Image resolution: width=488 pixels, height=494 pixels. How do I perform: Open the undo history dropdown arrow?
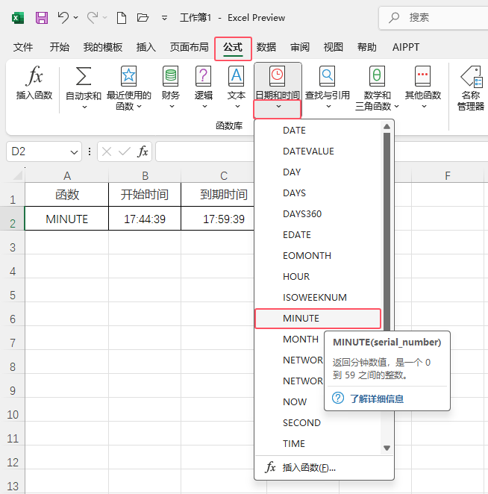[76, 18]
